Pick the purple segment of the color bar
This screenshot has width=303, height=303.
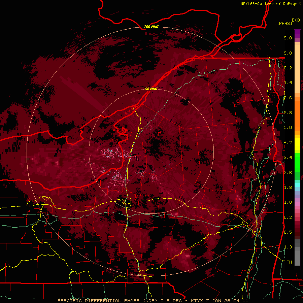[297, 34]
